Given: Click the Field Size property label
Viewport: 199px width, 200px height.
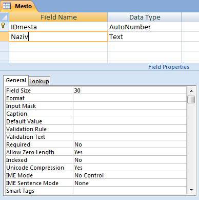Looking at the screenshot, I should pos(18,90).
